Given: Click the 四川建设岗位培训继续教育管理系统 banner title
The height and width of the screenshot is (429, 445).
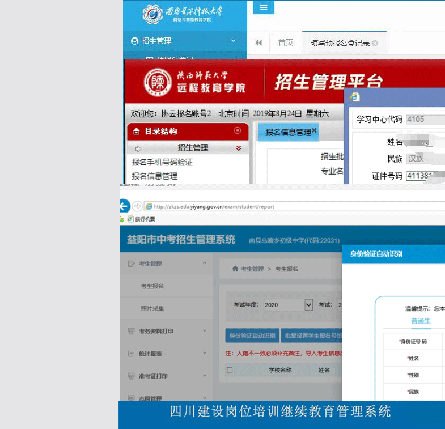Looking at the screenshot, I should point(280,411).
